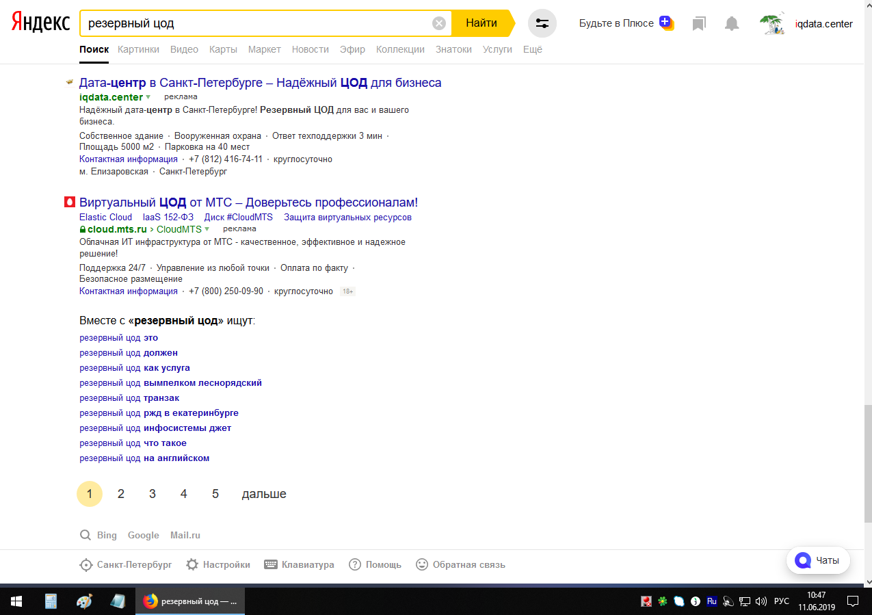Click the user avatar picture
The image size is (872, 615).
click(x=774, y=24)
